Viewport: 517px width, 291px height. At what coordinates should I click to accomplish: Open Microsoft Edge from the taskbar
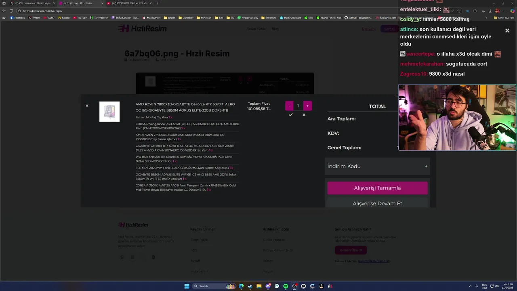tap(241, 286)
